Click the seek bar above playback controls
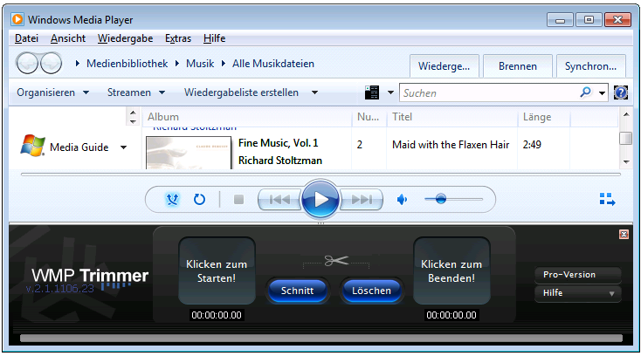Image resolution: width=641 pixels, height=356 pixels. pyautogui.click(x=320, y=175)
